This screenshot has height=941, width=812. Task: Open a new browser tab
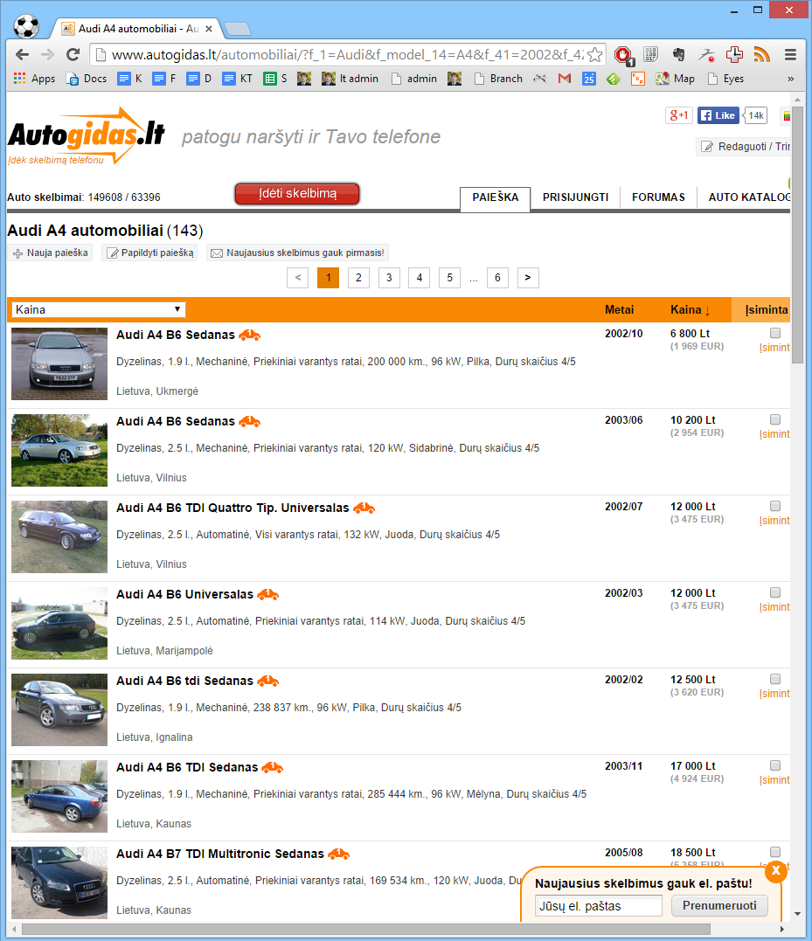(x=237, y=29)
